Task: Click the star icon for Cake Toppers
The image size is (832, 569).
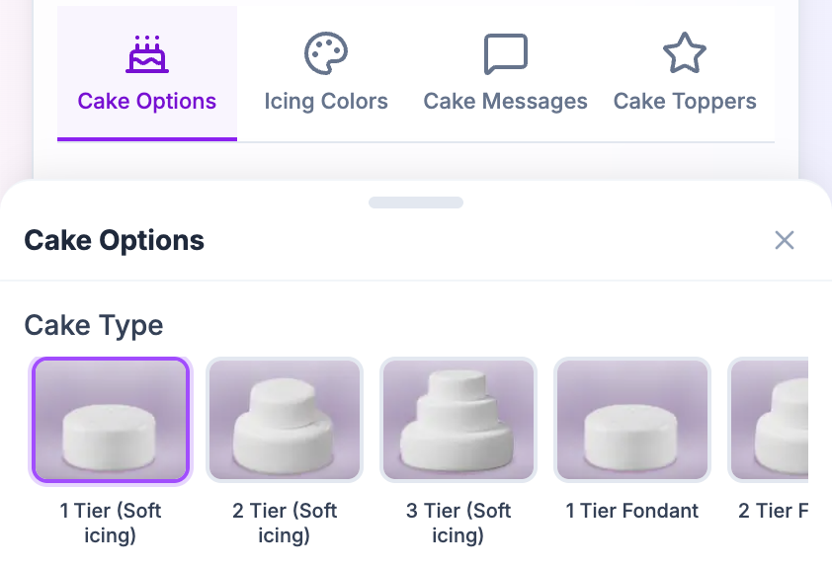Action: click(x=684, y=51)
